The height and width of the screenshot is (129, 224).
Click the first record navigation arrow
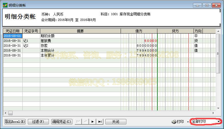[78, 122]
